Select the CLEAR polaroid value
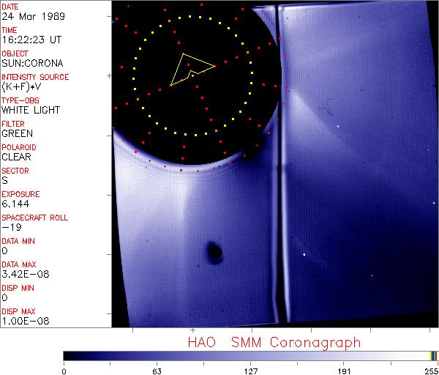 pos(16,157)
